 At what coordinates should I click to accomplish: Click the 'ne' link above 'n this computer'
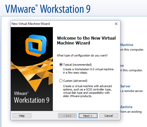tap(122, 66)
